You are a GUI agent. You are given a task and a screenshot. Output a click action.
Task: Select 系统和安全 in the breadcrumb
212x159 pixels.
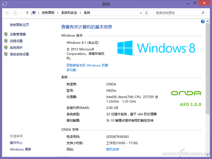tap(69, 13)
